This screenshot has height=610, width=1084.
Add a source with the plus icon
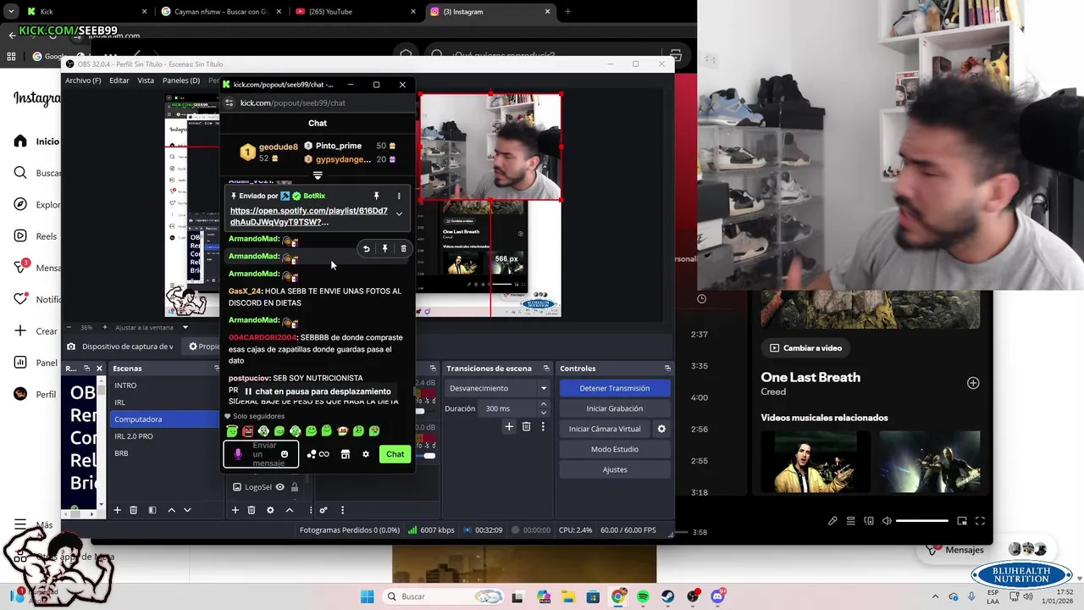point(235,510)
